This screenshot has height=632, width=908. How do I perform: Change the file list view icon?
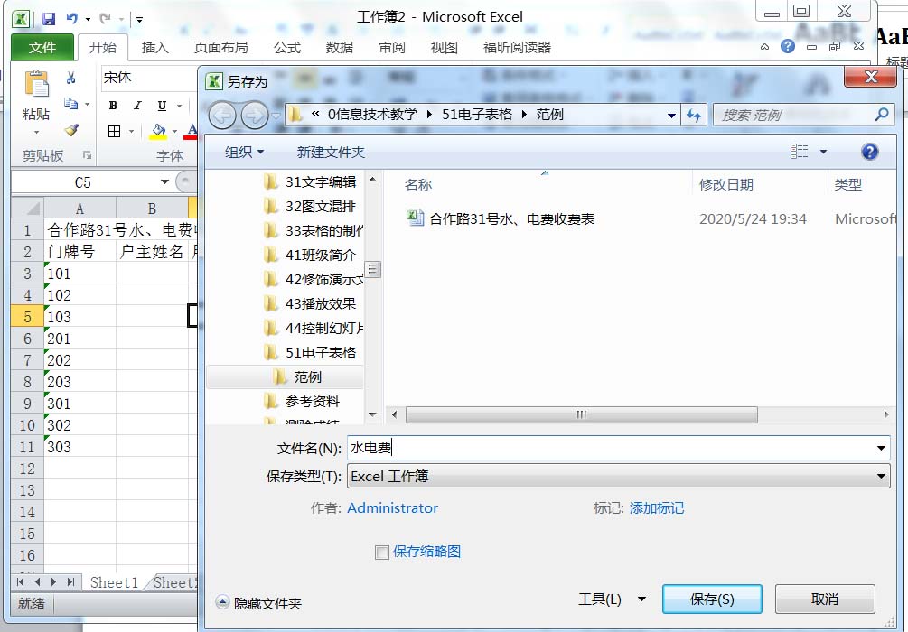(x=800, y=152)
